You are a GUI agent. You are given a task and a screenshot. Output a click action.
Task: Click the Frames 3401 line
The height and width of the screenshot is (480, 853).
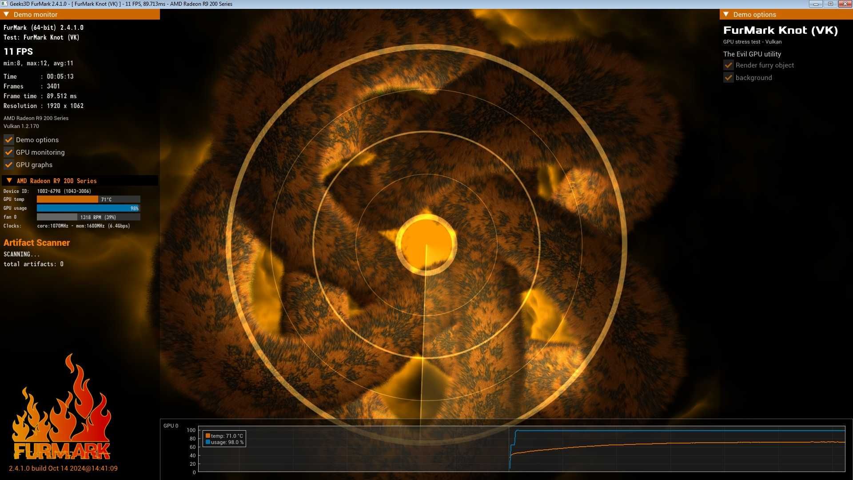click(32, 86)
